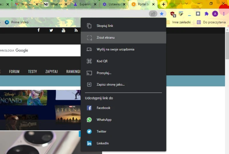Screen dimensions: 229x154
Task: Select Skopiuj link menu entry
Action: point(123,26)
